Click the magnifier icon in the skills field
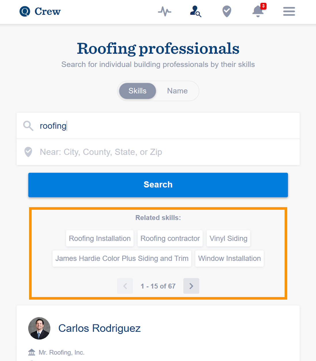316x361 pixels. [x=28, y=126]
